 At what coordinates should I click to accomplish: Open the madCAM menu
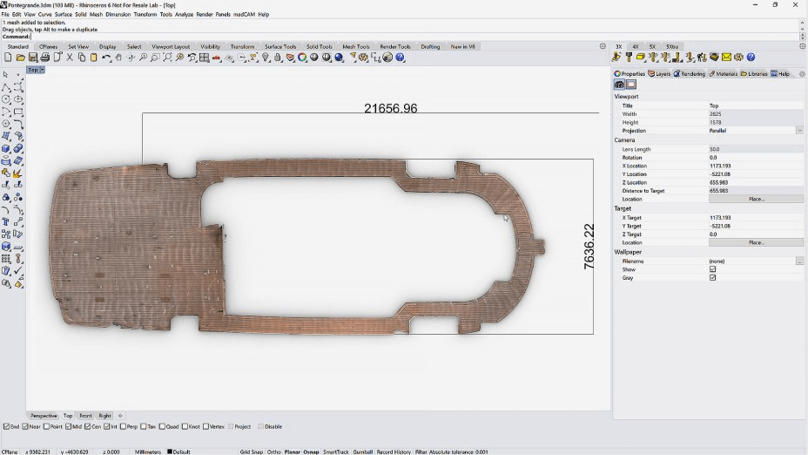(x=245, y=15)
